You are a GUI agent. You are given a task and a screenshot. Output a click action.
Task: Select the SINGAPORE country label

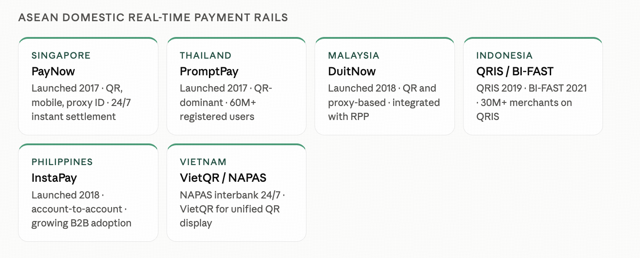coord(61,55)
